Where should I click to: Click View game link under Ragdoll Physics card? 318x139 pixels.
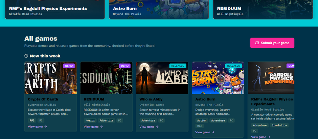coord(260,137)
